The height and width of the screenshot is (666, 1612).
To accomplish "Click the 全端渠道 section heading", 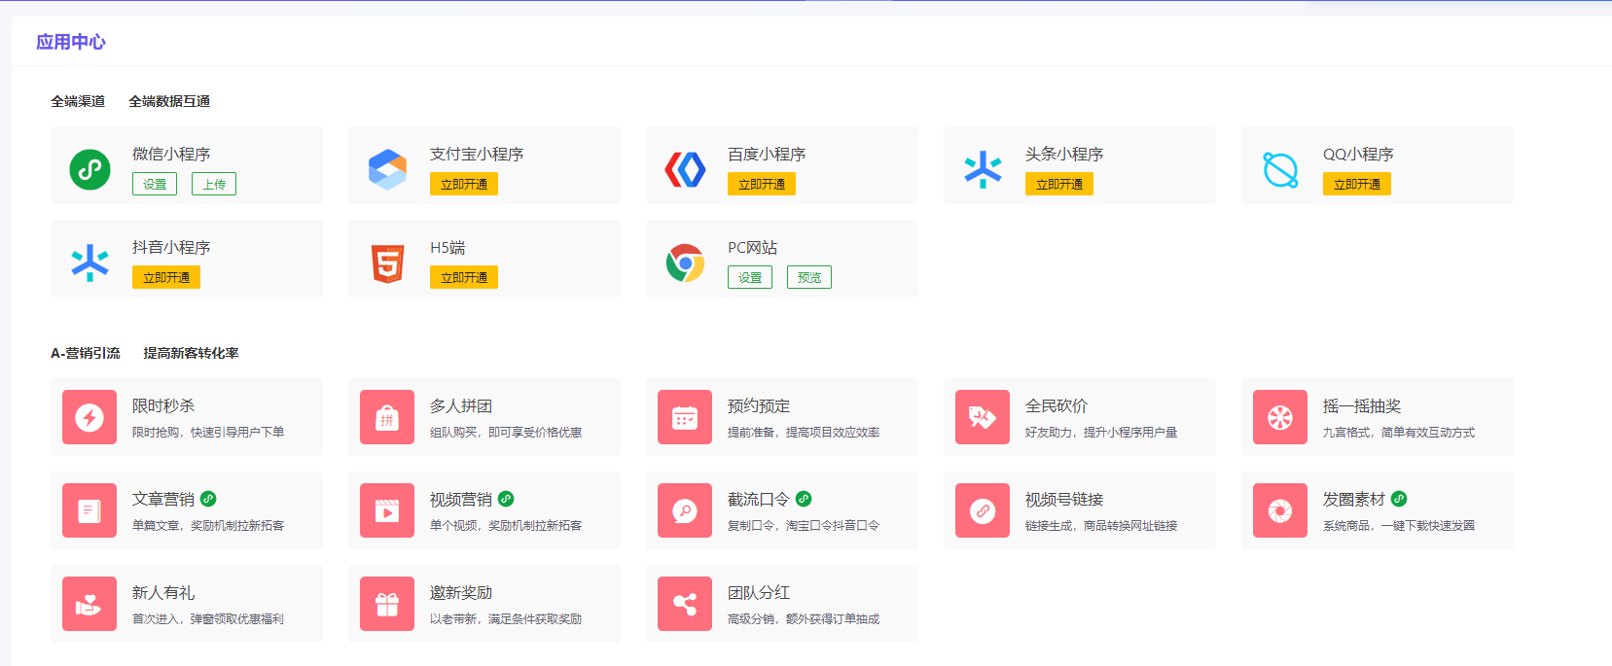I will [78, 101].
